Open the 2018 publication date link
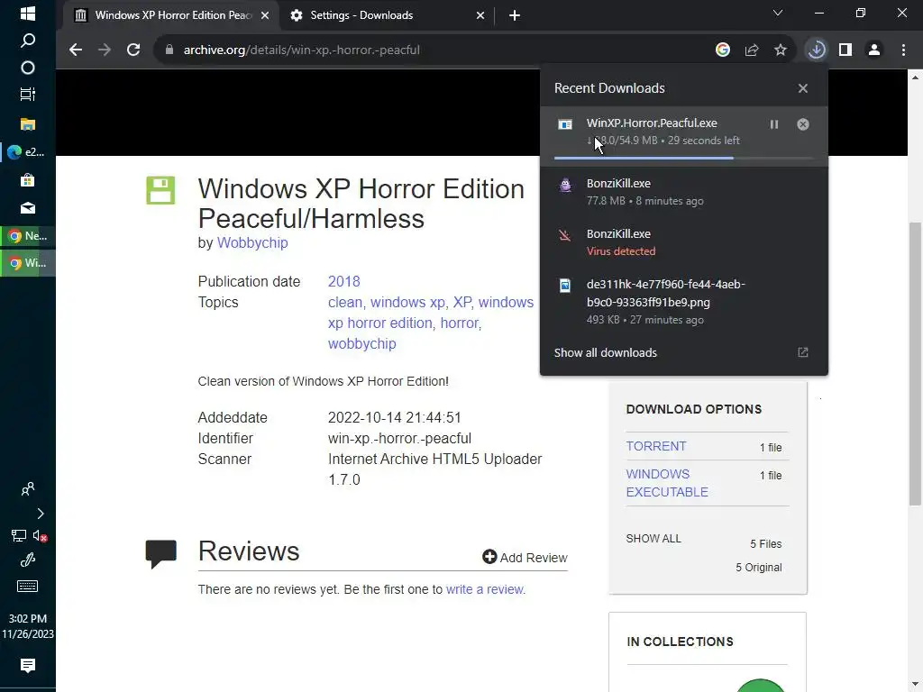 [343, 281]
